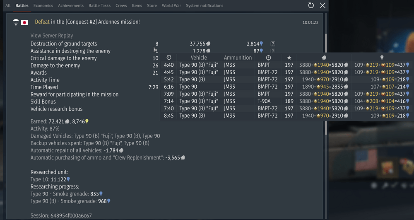Click Reward for participating in the mission
This screenshot has height=220, width=414.
coord(75,94)
